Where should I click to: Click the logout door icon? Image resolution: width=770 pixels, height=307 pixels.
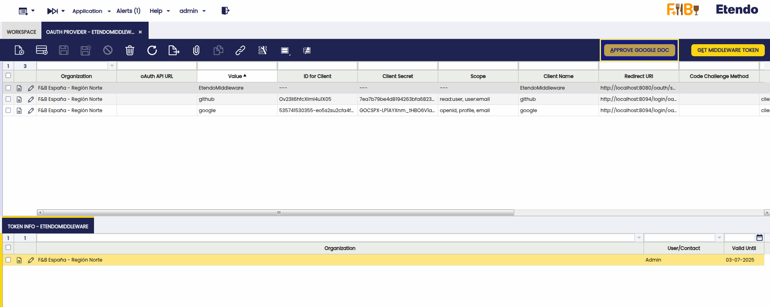pyautogui.click(x=225, y=11)
